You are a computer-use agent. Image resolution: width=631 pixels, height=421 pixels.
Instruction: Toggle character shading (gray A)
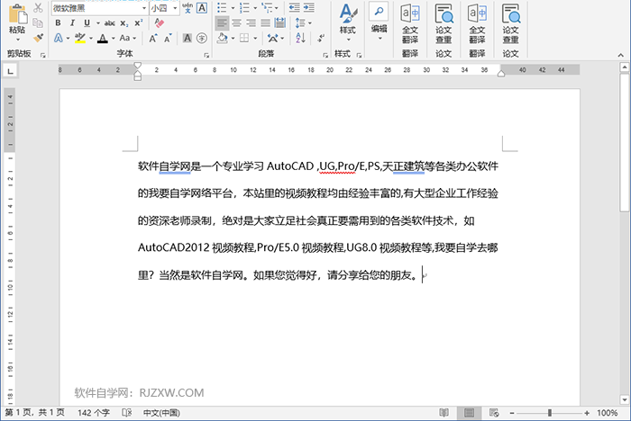pos(187,38)
